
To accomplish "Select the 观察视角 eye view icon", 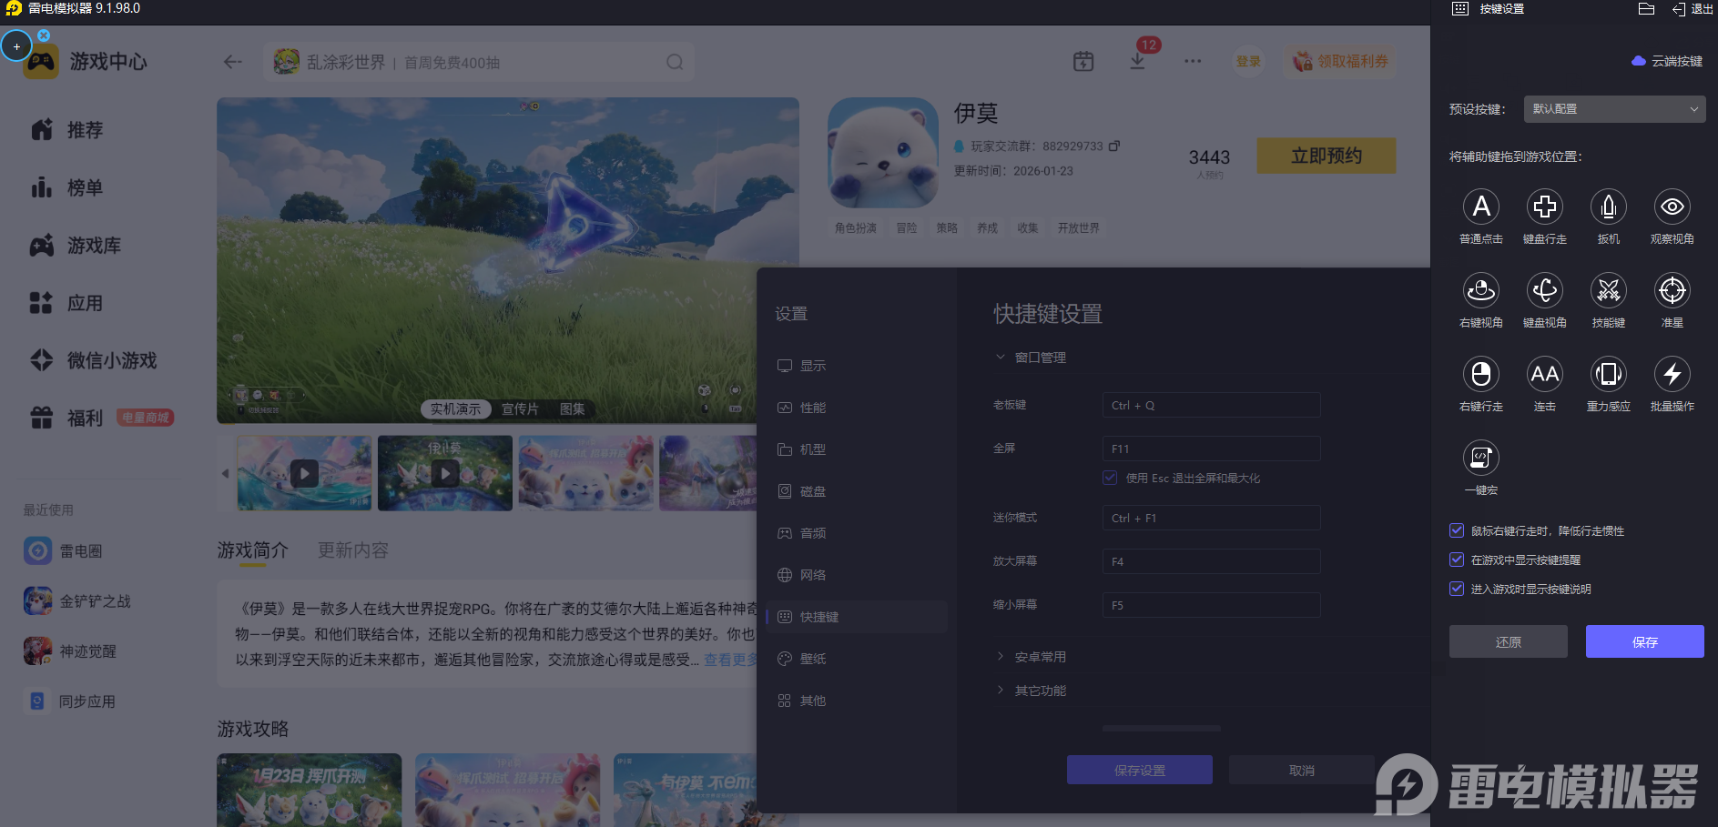I will [x=1672, y=207].
